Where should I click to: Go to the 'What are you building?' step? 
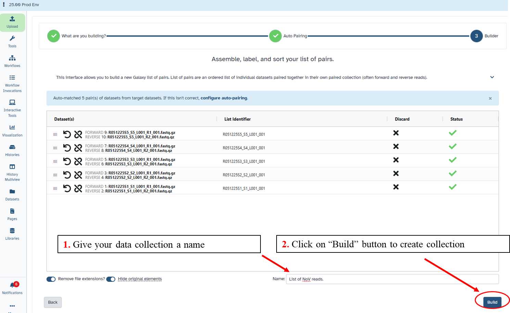coord(53,36)
